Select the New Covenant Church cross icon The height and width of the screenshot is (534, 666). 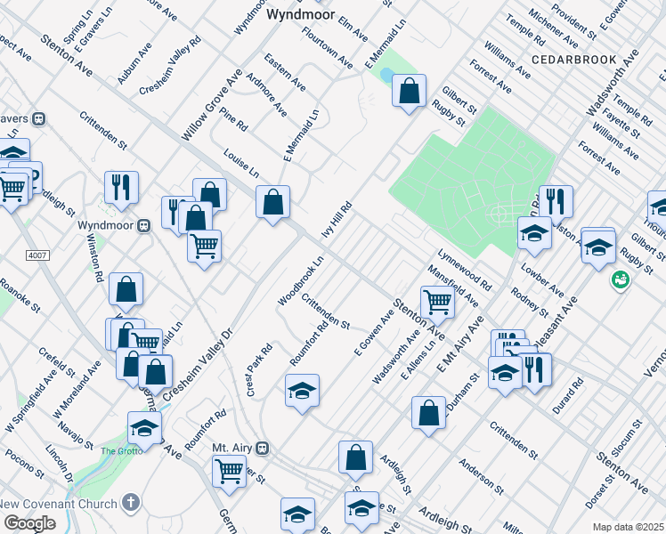pos(131,503)
